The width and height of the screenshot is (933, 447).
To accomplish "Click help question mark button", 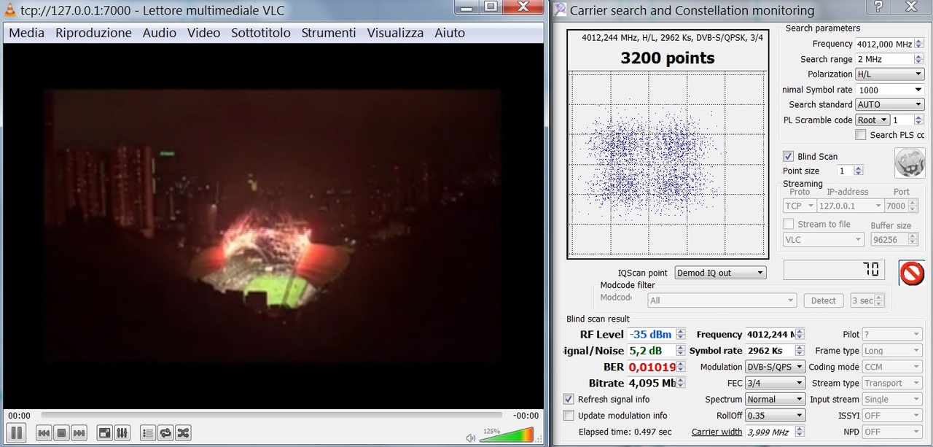I will click(878, 7).
